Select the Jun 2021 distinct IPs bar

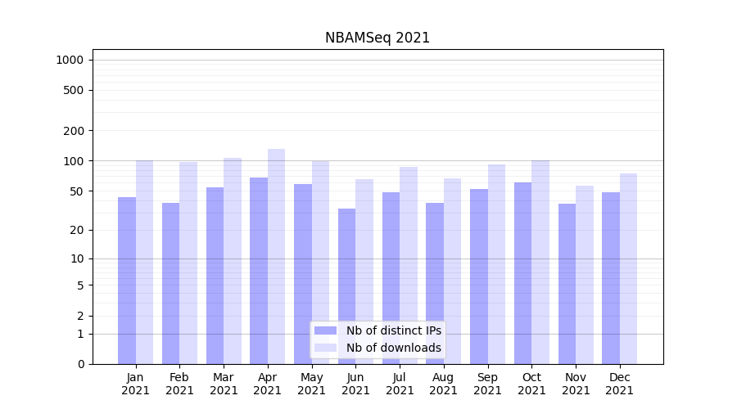[x=347, y=286]
